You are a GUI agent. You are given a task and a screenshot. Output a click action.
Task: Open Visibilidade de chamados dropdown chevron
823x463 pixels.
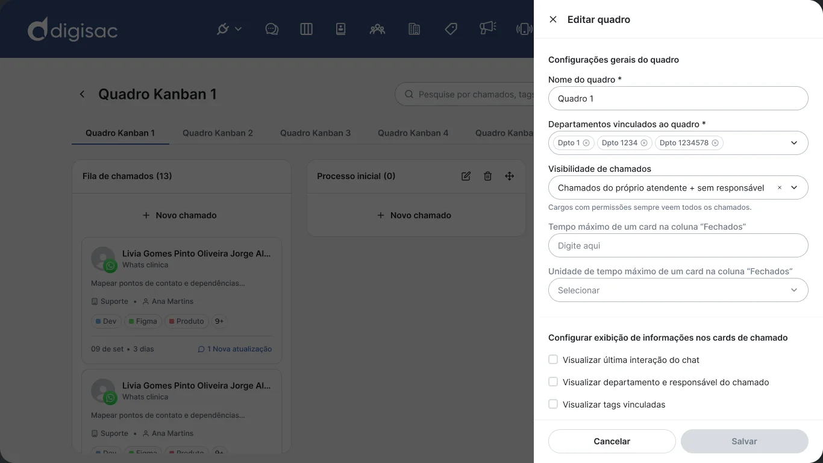point(794,187)
